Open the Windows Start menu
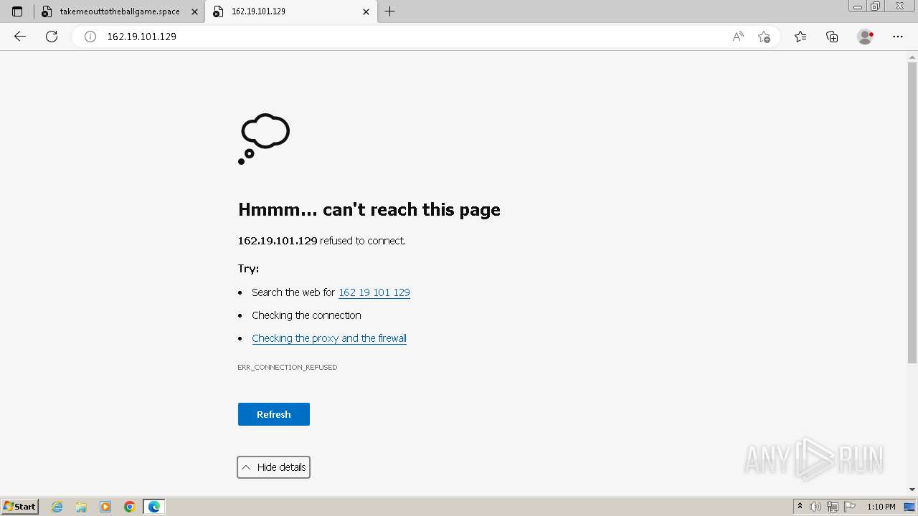The height and width of the screenshot is (516, 918). [x=19, y=507]
